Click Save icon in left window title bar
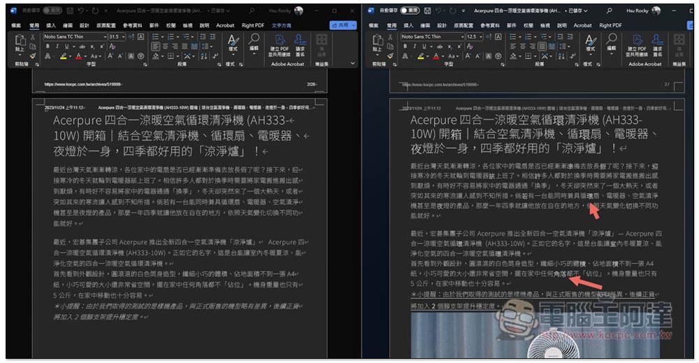 pos(70,10)
